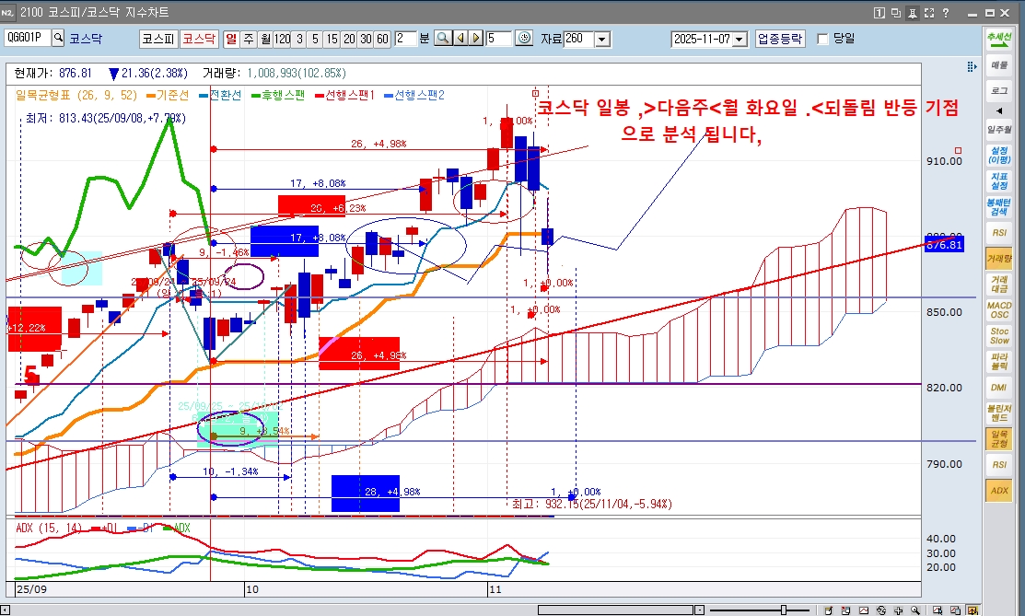
Task: Click the minute value input showing 2
Action: tap(404, 38)
